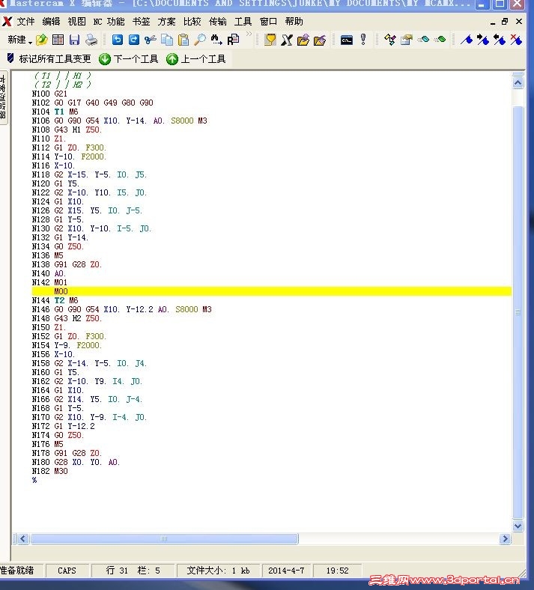Open the 帮助 menu
Viewport: 534px width, 590px height.
(294, 22)
